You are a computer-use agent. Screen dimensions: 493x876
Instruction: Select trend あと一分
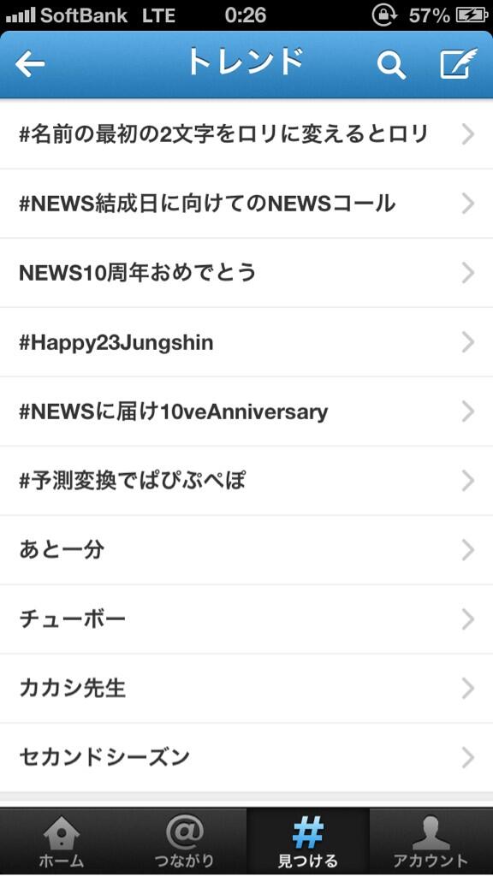(246, 550)
